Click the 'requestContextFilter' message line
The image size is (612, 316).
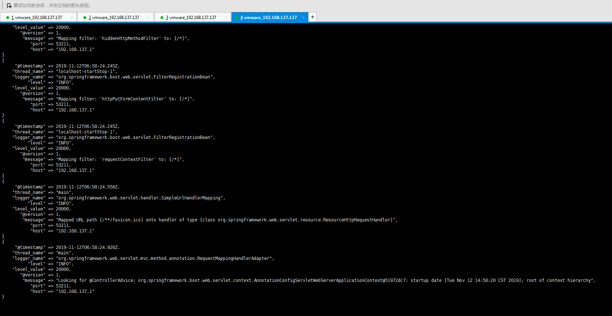point(104,159)
